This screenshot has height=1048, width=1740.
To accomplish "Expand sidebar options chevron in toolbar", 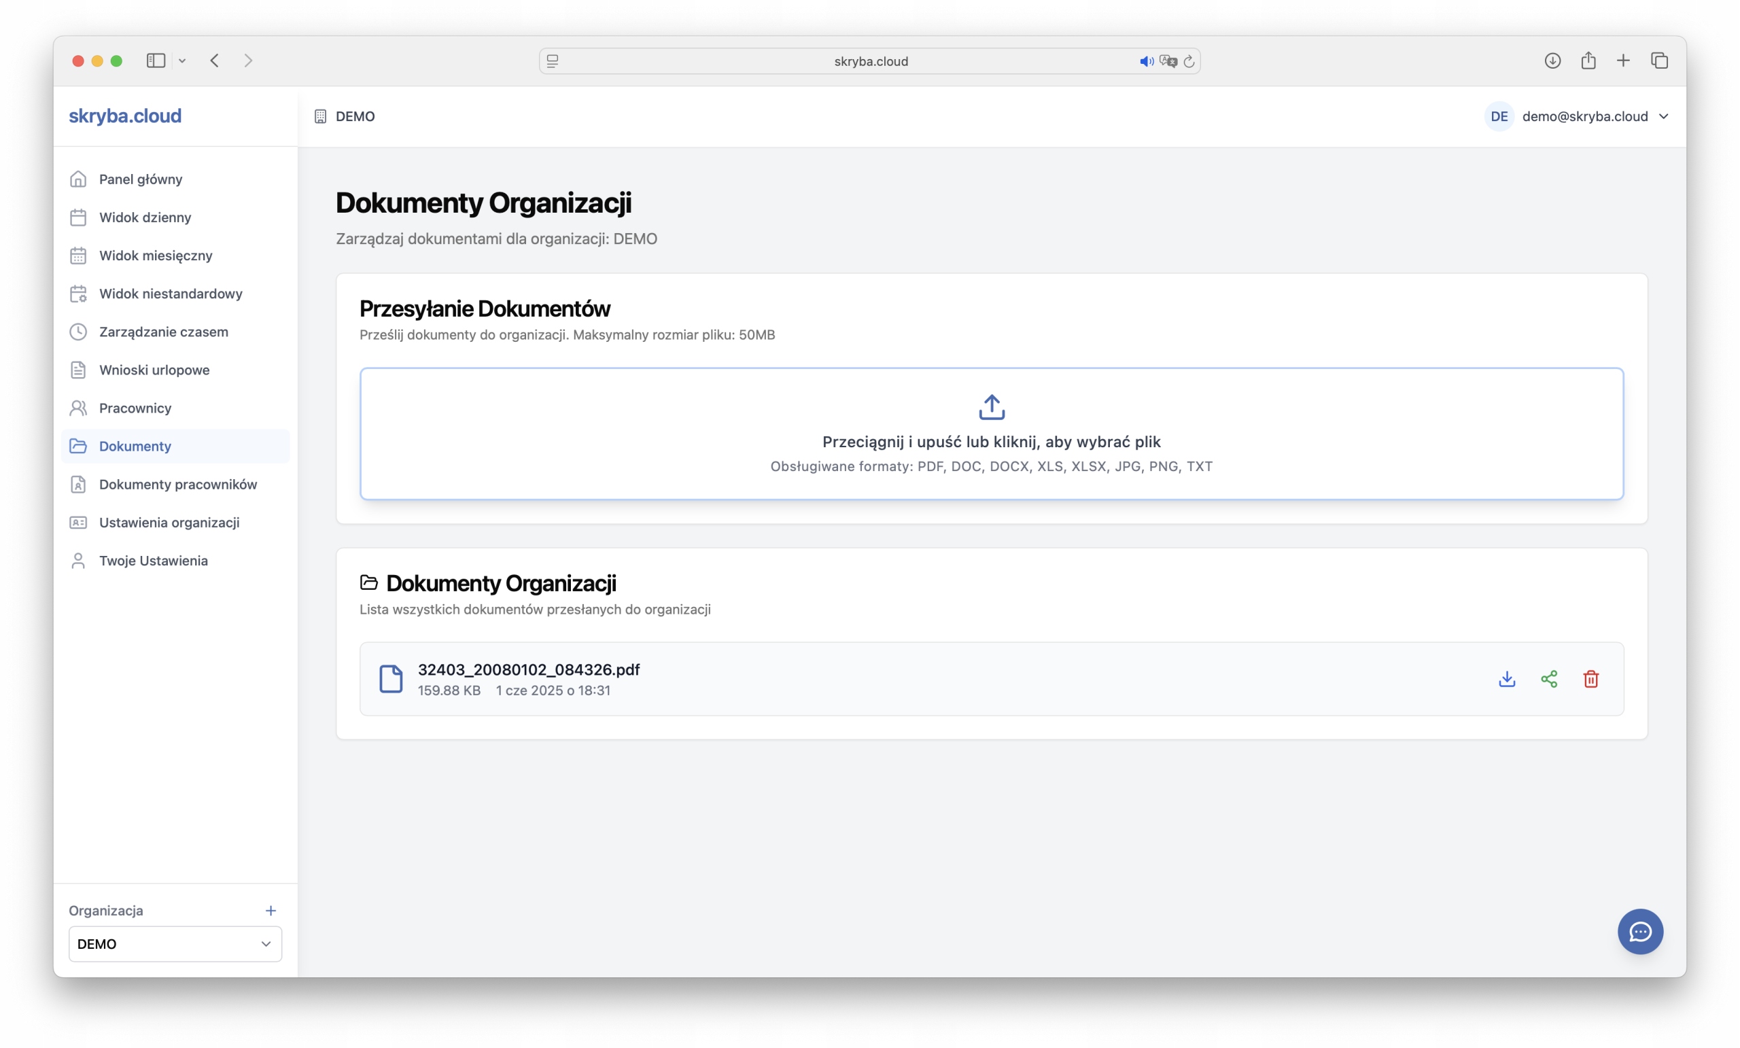I will 182,60.
